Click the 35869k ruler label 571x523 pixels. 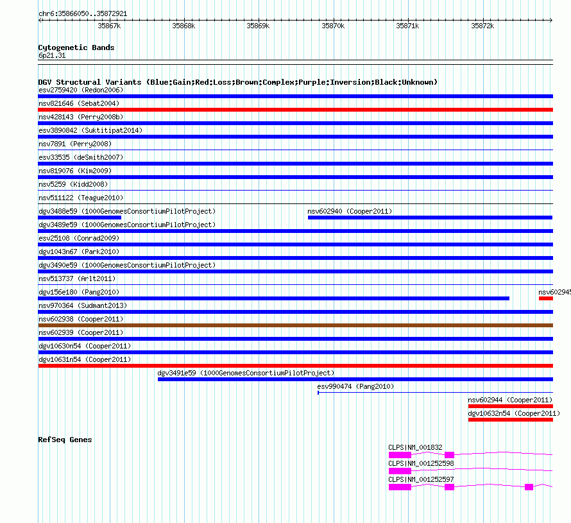pyautogui.click(x=258, y=26)
